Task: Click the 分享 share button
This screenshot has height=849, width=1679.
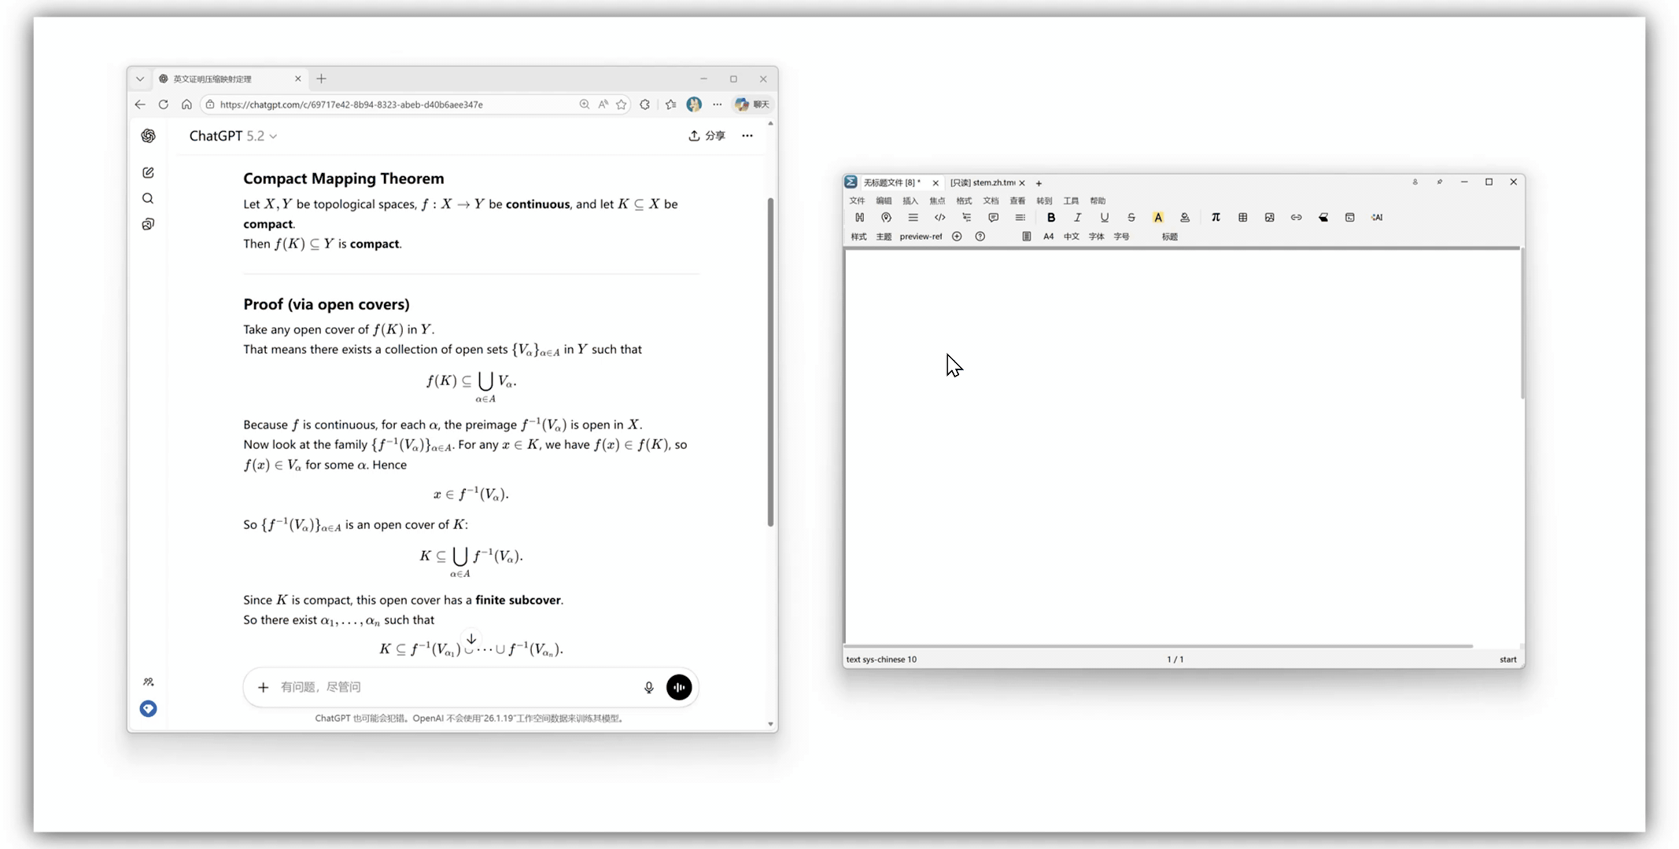Action: pos(707,136)
